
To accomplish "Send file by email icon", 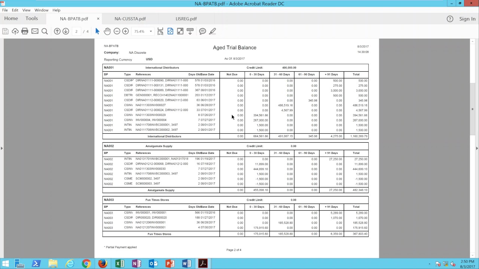I will pyautogui.click(x=35, y=31).
